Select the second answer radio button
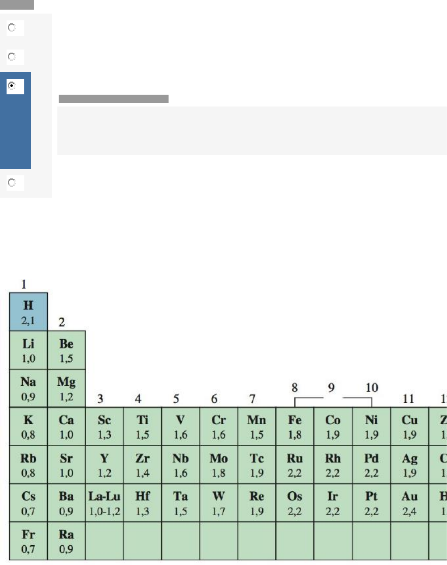Viewport: 447px width, 565px height. 12,57
